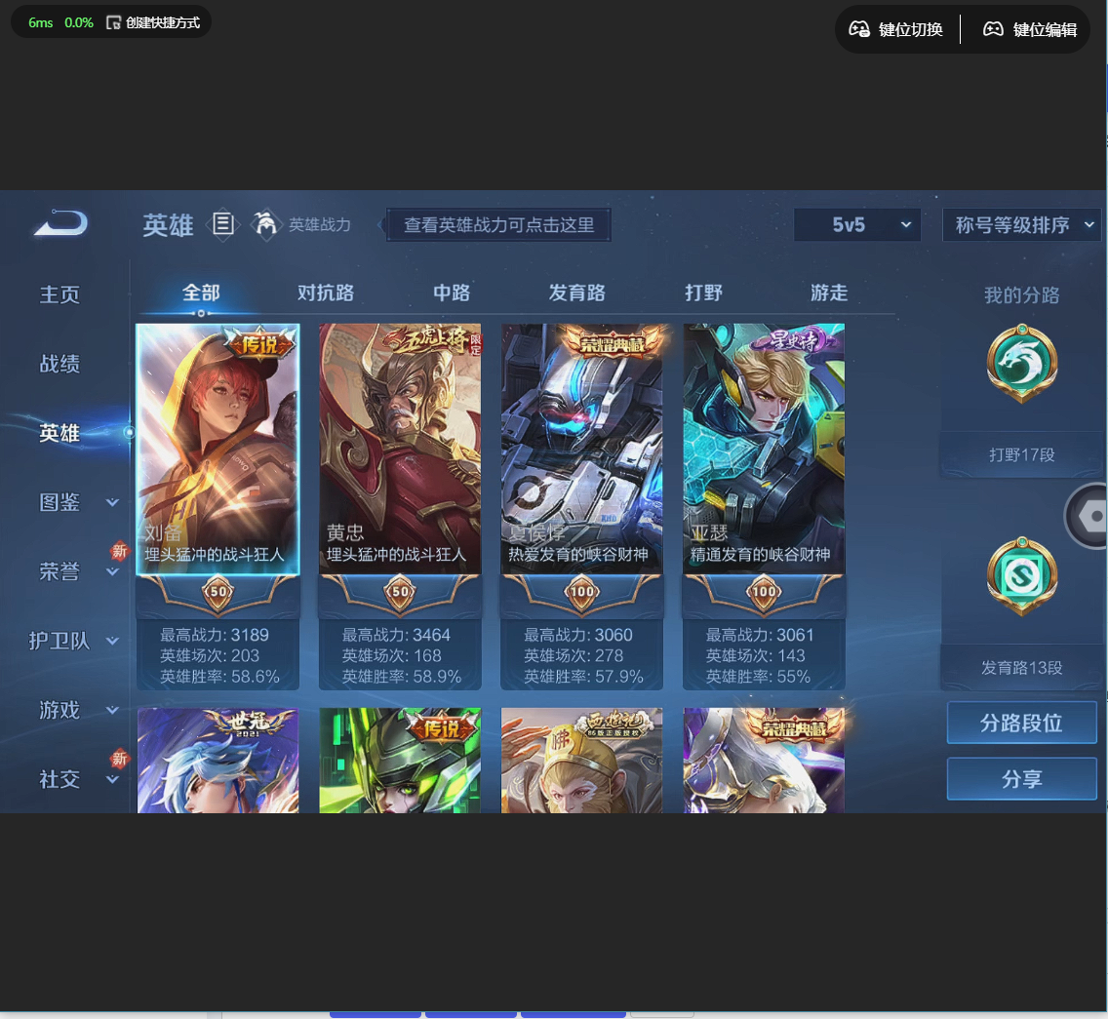Expand the 图鉴 sidebar chevron

[112, 502]
